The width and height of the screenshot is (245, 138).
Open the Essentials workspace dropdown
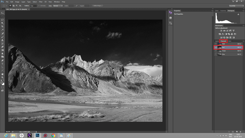[236, 6]
